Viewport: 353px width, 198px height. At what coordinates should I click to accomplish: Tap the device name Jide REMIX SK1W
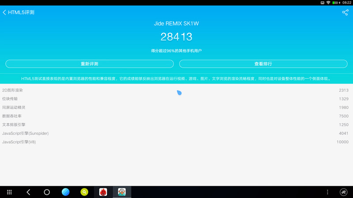click(176, 24)
